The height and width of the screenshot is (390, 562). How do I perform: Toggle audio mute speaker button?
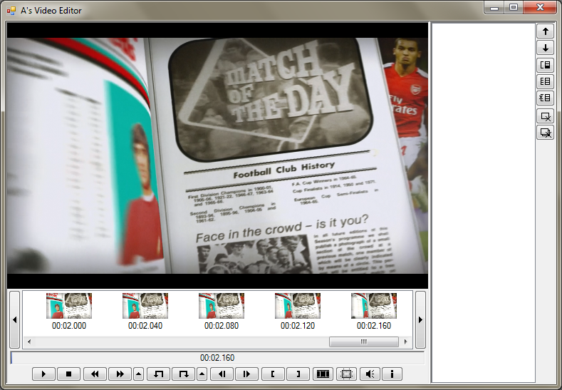point(369,374)
